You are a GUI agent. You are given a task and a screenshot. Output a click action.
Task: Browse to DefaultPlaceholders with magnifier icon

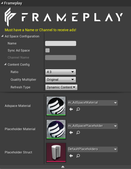tap(78, 156)
